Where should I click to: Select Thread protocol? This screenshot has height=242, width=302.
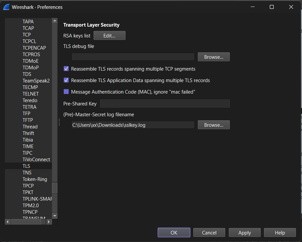tap(30, 127)
